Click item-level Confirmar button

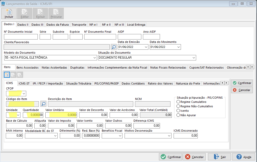[242, 83]
